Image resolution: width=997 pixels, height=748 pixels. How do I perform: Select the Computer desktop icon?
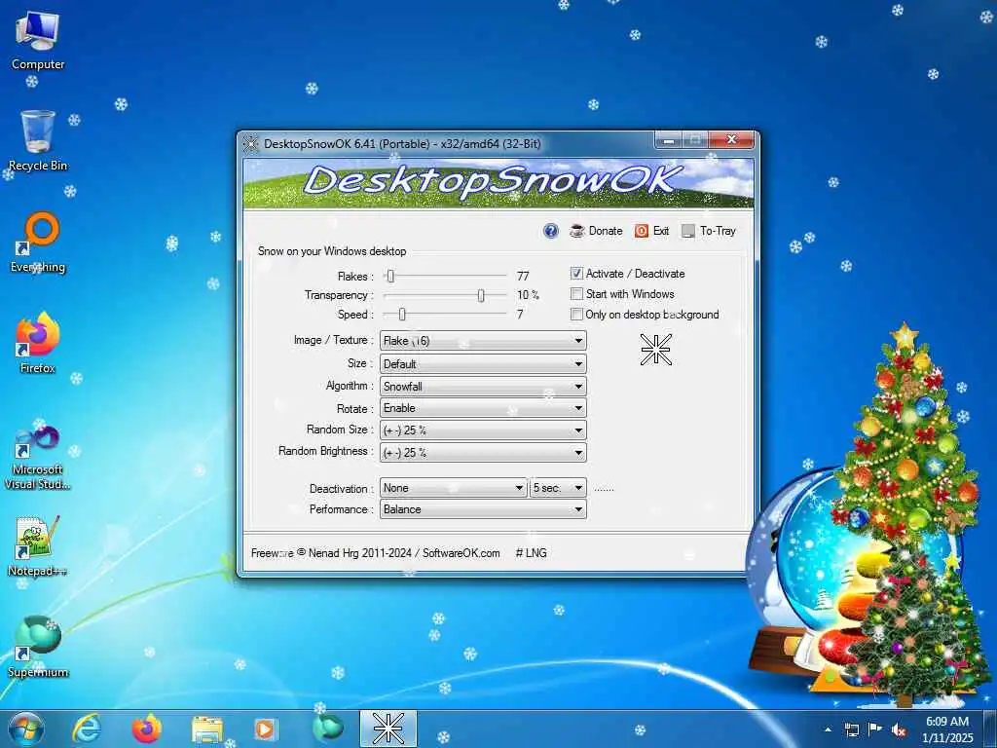tap(38, 41)
